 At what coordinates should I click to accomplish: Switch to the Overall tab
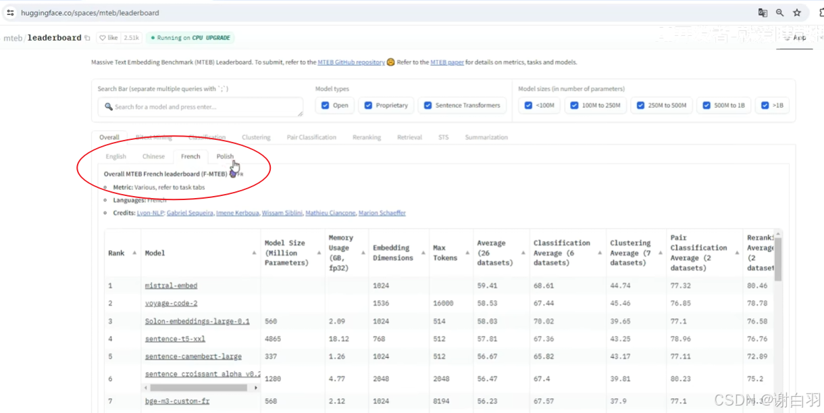click(x=109, y=137)
